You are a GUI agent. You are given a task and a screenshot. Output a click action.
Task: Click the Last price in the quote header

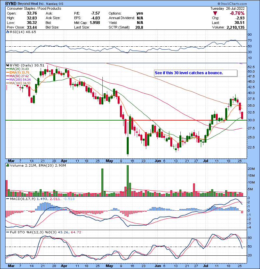pos(240,23)
